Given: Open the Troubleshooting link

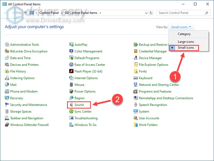Looking at the screenshot, I should click(86, 118).
